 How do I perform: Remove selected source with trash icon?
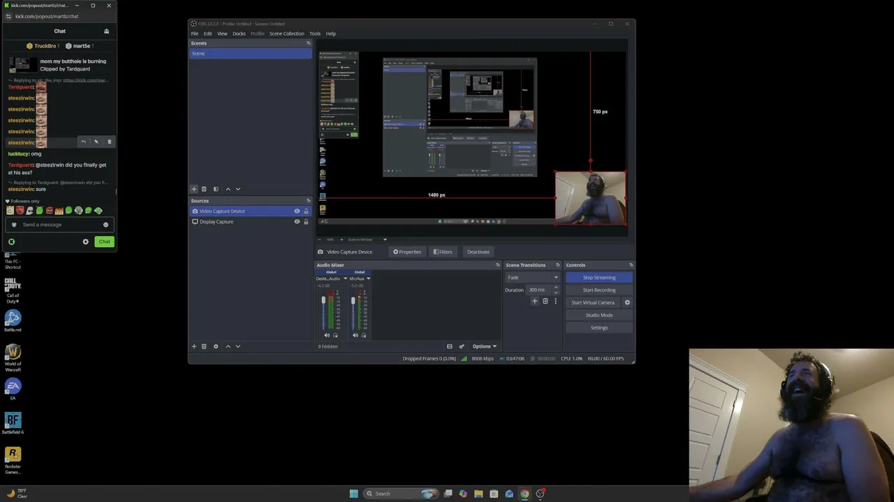click(204, 347)
